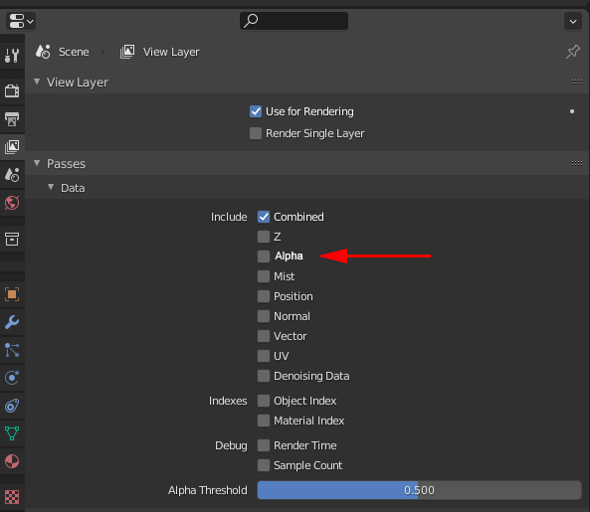Toggle the pin icon in header
Viewport: 590px width, 512px height.
tap(573, 52)
